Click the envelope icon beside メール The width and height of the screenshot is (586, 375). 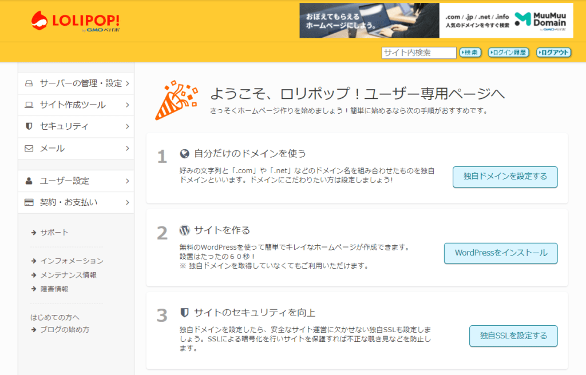[29, 149]
